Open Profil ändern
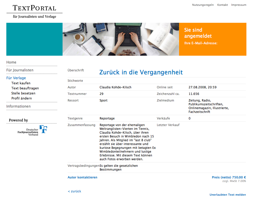 coord(22,98)
